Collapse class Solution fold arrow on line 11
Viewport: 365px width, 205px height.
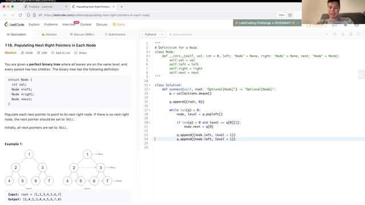pos(149,85)
